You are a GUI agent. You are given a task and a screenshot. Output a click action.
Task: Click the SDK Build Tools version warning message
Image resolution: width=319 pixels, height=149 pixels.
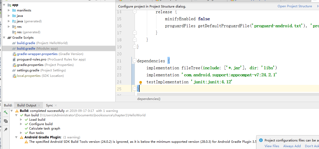coord(143,142)
